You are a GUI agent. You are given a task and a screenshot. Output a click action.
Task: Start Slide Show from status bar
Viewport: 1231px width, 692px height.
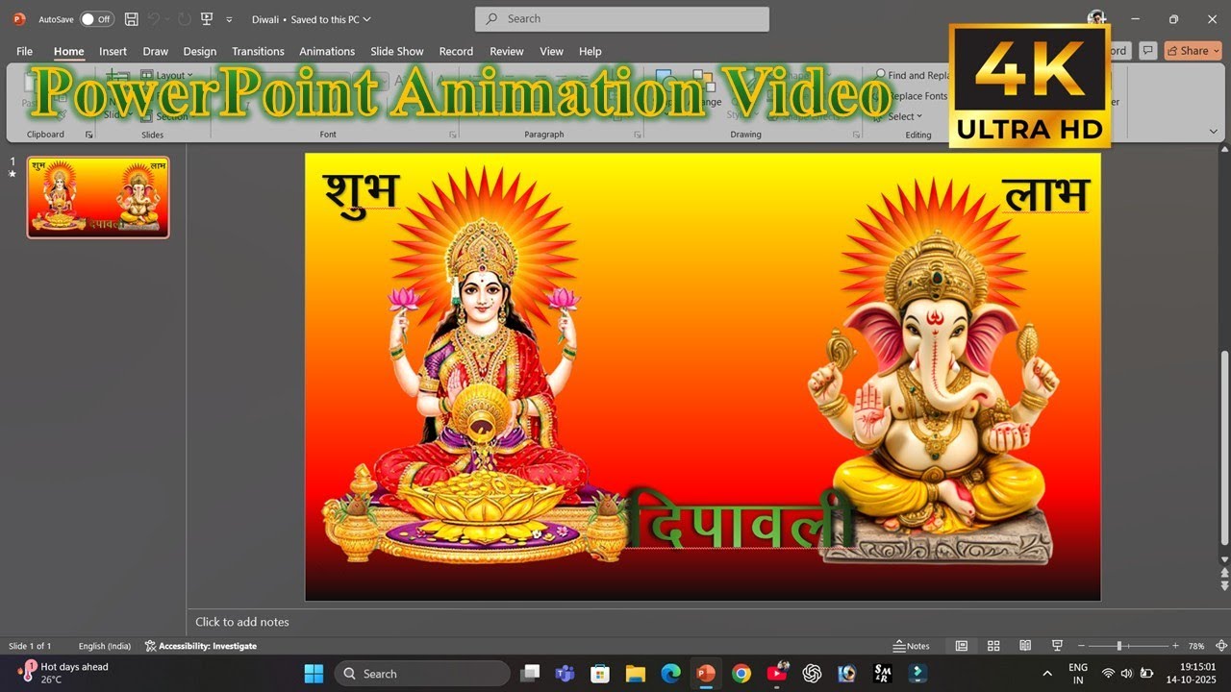pos(1057,646)
